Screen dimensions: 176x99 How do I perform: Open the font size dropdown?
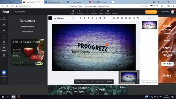[75, 18]
